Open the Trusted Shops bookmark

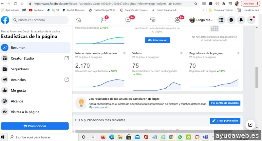click(x=103, y=10)
